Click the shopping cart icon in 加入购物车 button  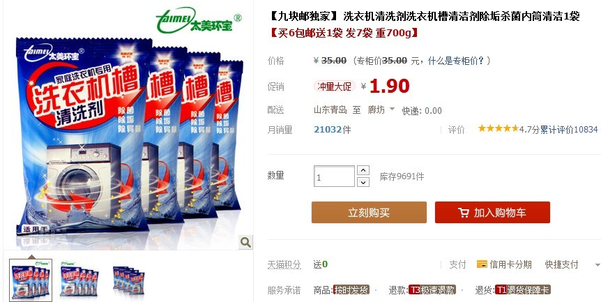[x=464, y=213]
